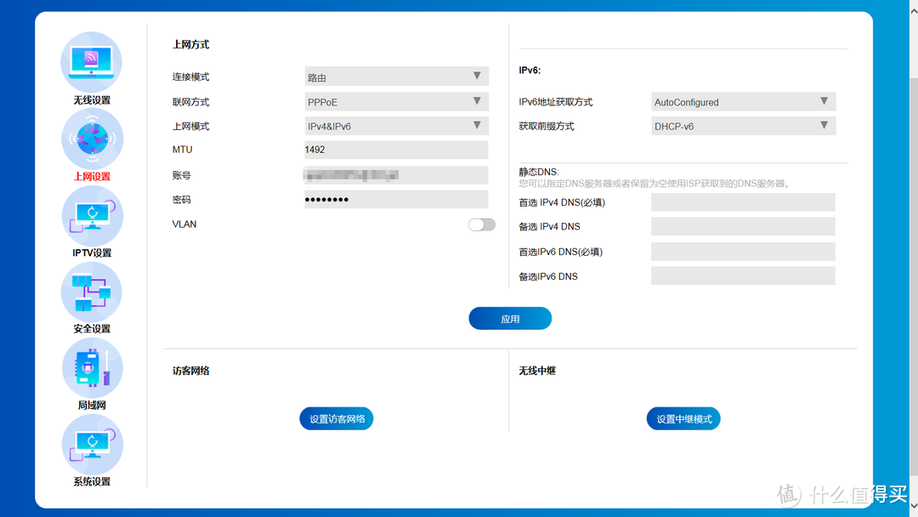The width and height of the screenshot is (918, 517).
Task: Open the 局域网 LAN settings icon
Action: pyautogui.click(x=91, y=367)
